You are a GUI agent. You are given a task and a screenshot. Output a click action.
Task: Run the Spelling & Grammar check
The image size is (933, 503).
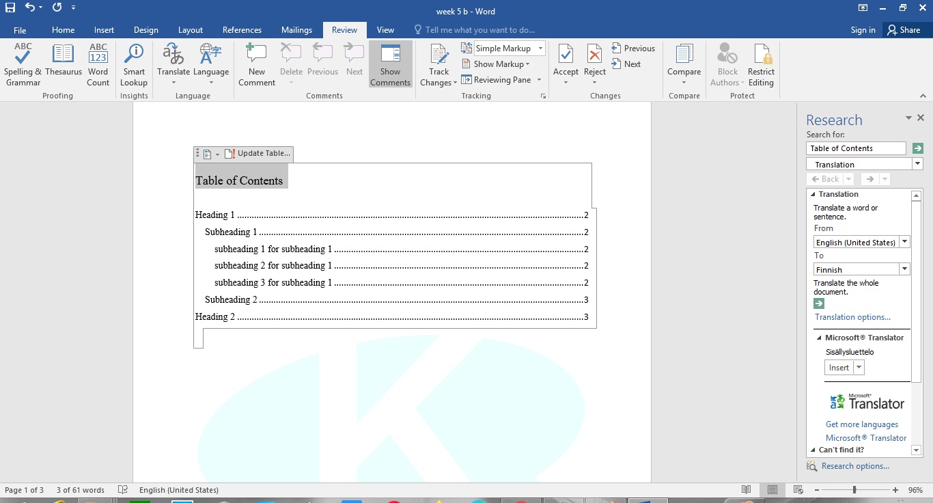tap(23, 65)
